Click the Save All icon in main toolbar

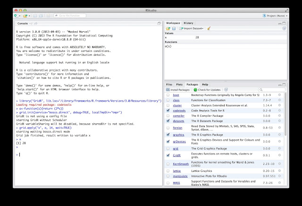[41, 16]
